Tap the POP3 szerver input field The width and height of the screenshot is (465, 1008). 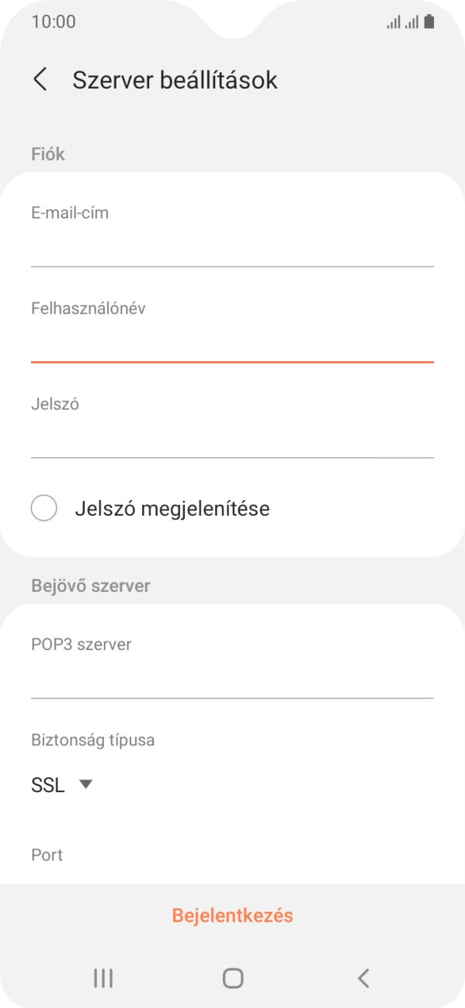click(232, 664)
